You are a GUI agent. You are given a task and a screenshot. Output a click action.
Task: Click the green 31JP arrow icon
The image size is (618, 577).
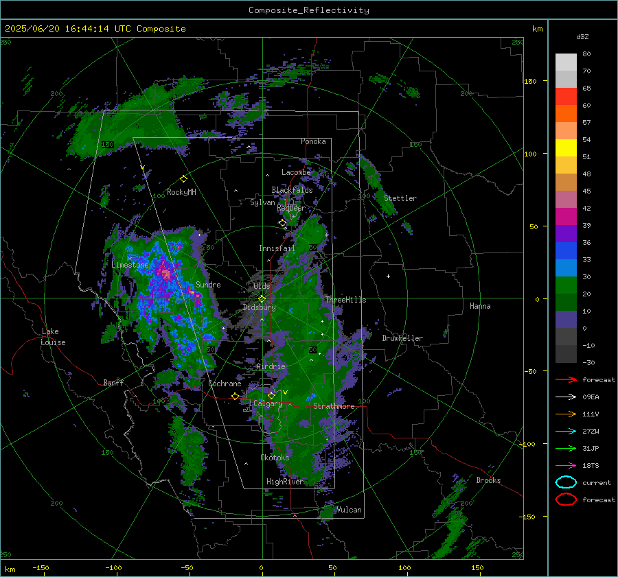pyautogui.click(x=566, y=448)
